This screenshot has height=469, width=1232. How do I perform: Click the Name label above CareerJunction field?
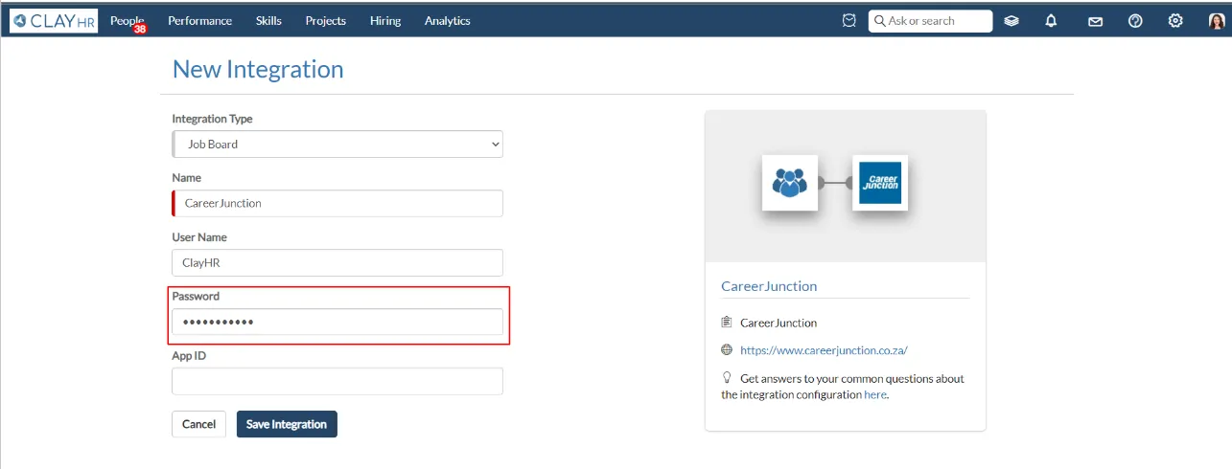tap(186, 178)
